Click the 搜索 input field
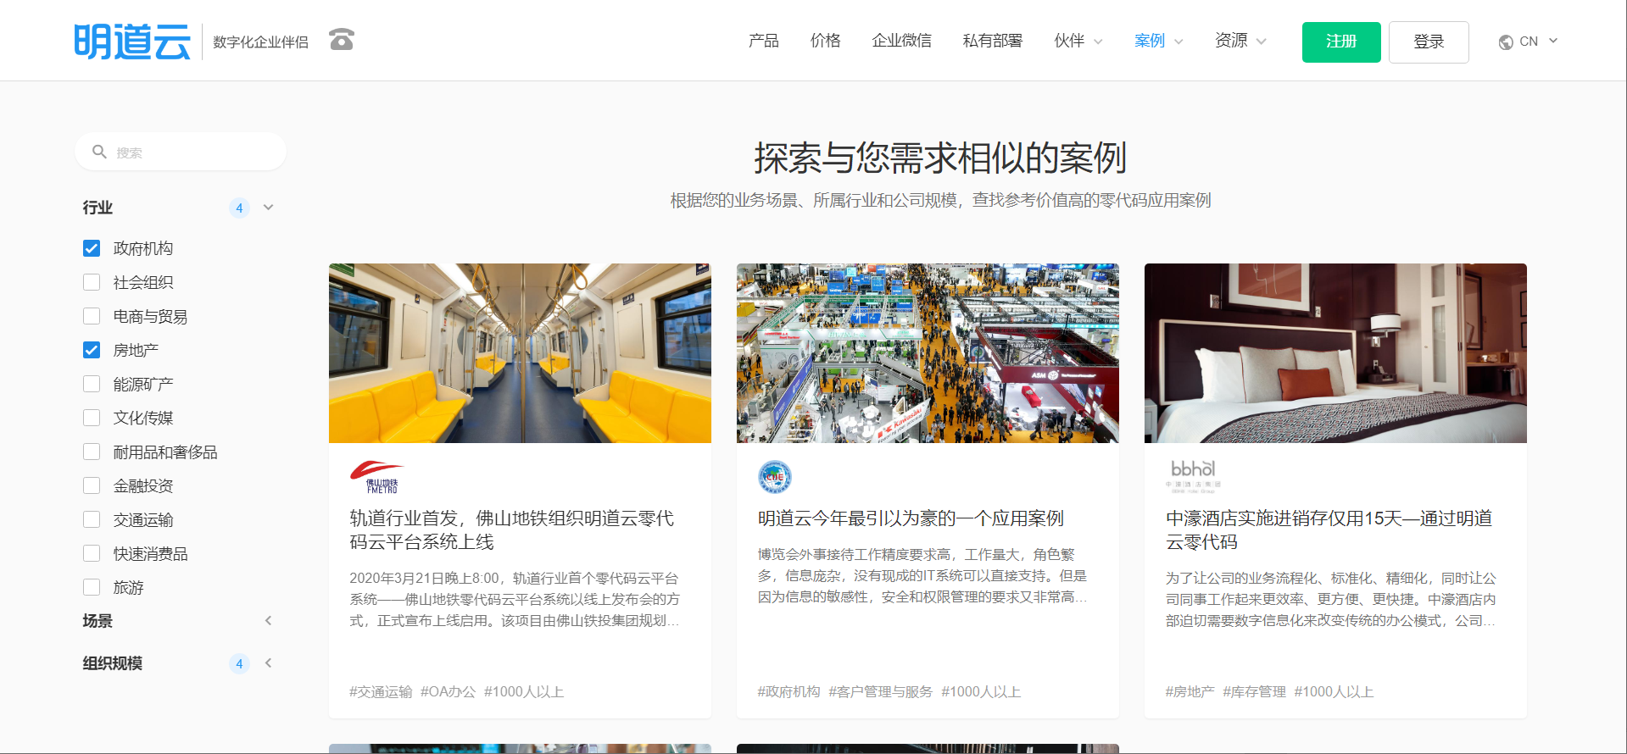This screenshot has width=1627, height=754. [181, 152]
